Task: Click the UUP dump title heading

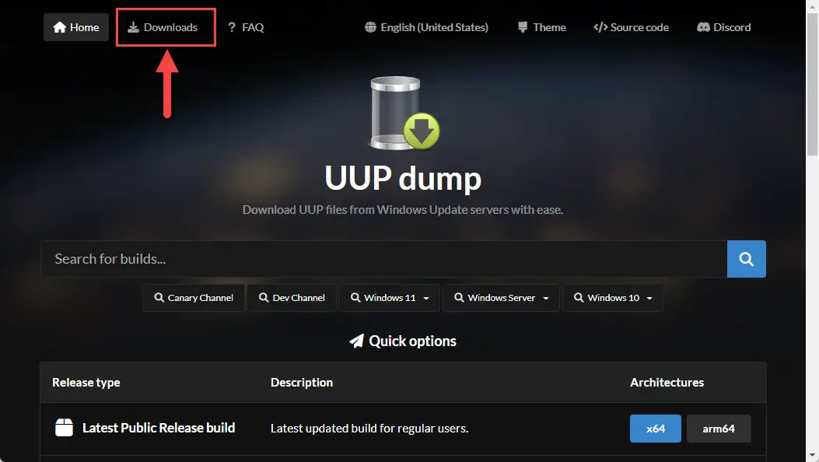Action: click(x=403, y=179)
